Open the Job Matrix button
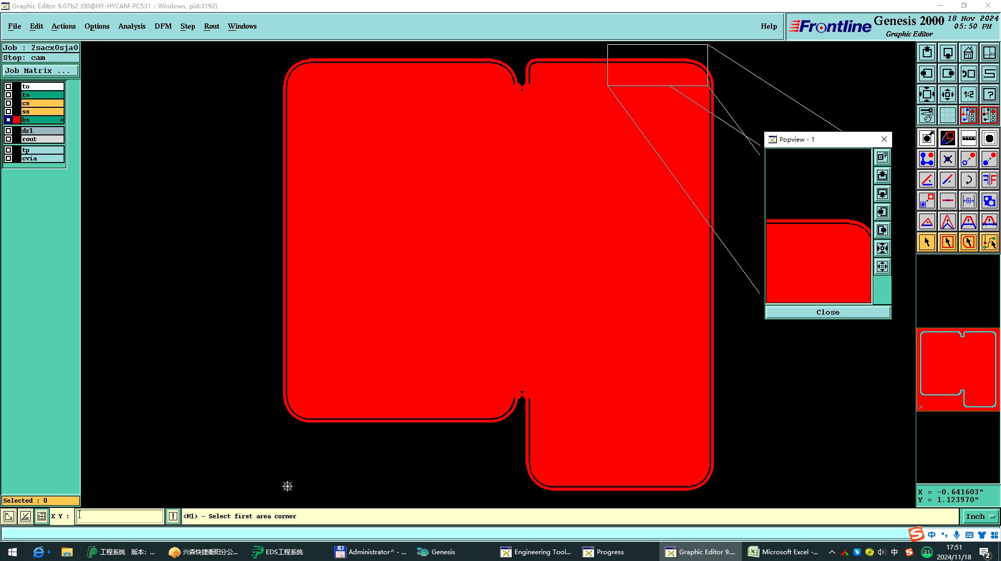This screenshot has height=561, width=1001. click(41, 70)
